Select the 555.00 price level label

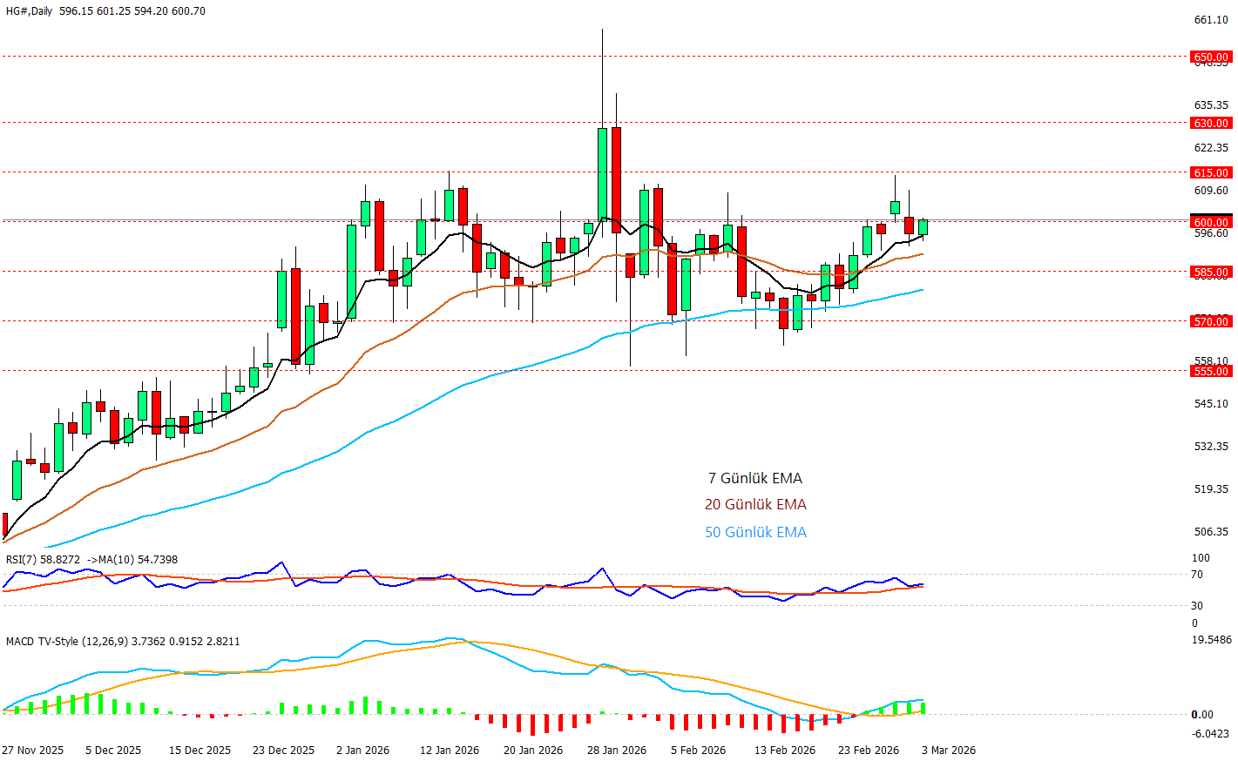click(1210, 372)
